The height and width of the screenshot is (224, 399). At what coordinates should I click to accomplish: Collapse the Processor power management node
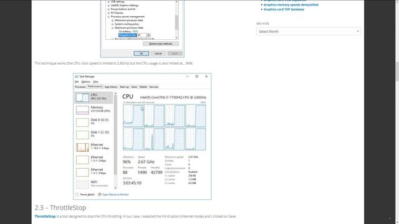point(108,17)
